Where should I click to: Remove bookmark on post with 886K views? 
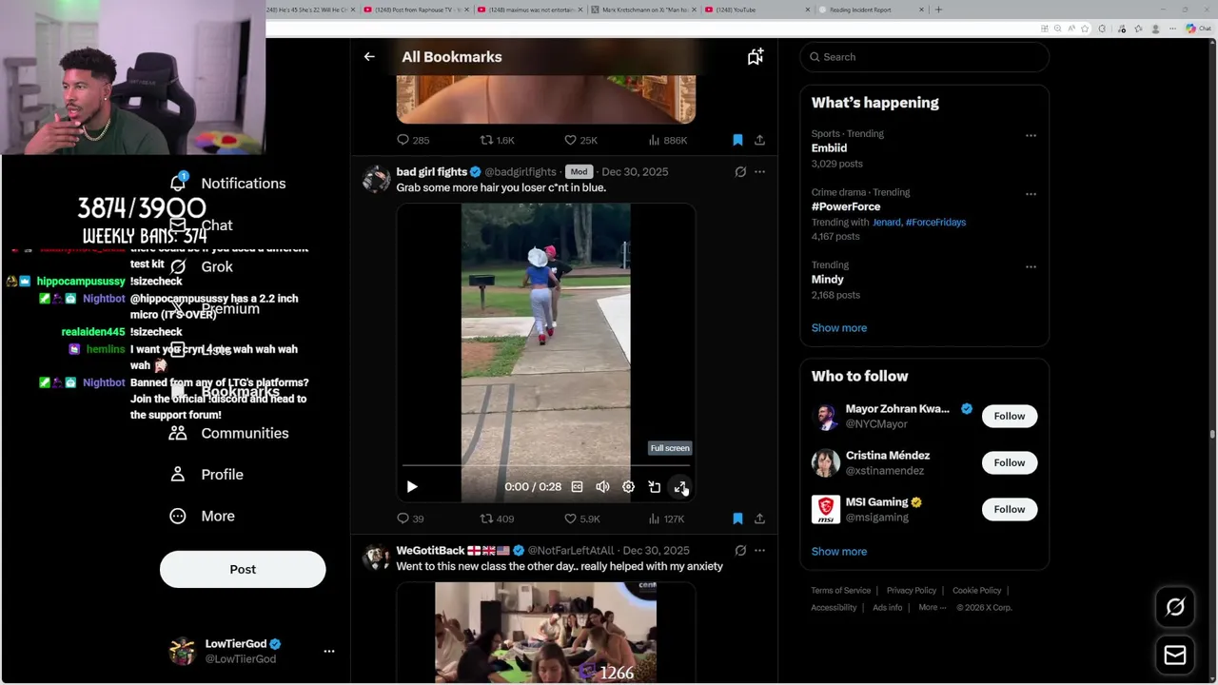[737, 140]
